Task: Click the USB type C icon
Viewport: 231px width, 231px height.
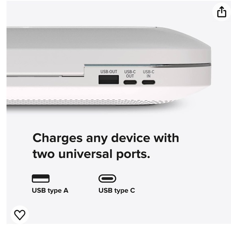Action: click(107, 178)
